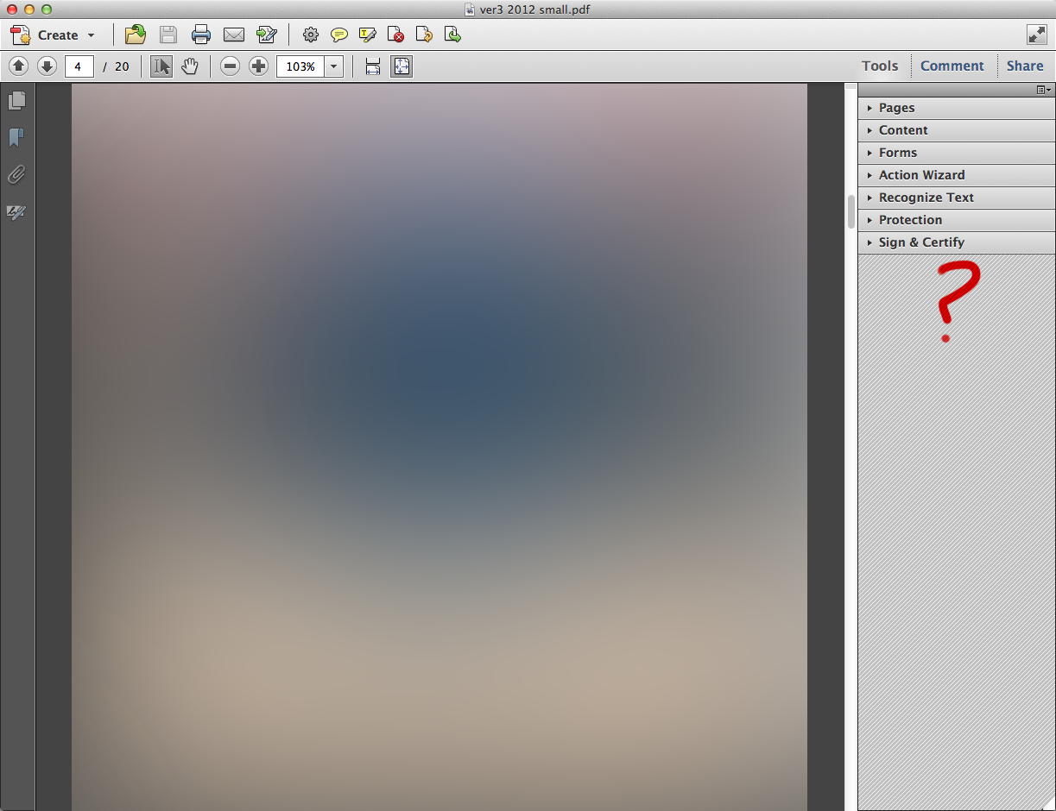Expand the Content tools section
Viewport: 1056px width, 811px height.
tap(957, 130)
